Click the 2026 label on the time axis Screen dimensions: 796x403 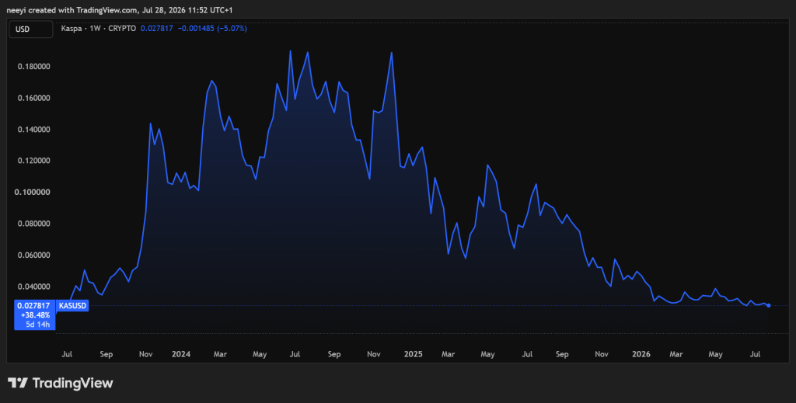[x=641, y=354]
